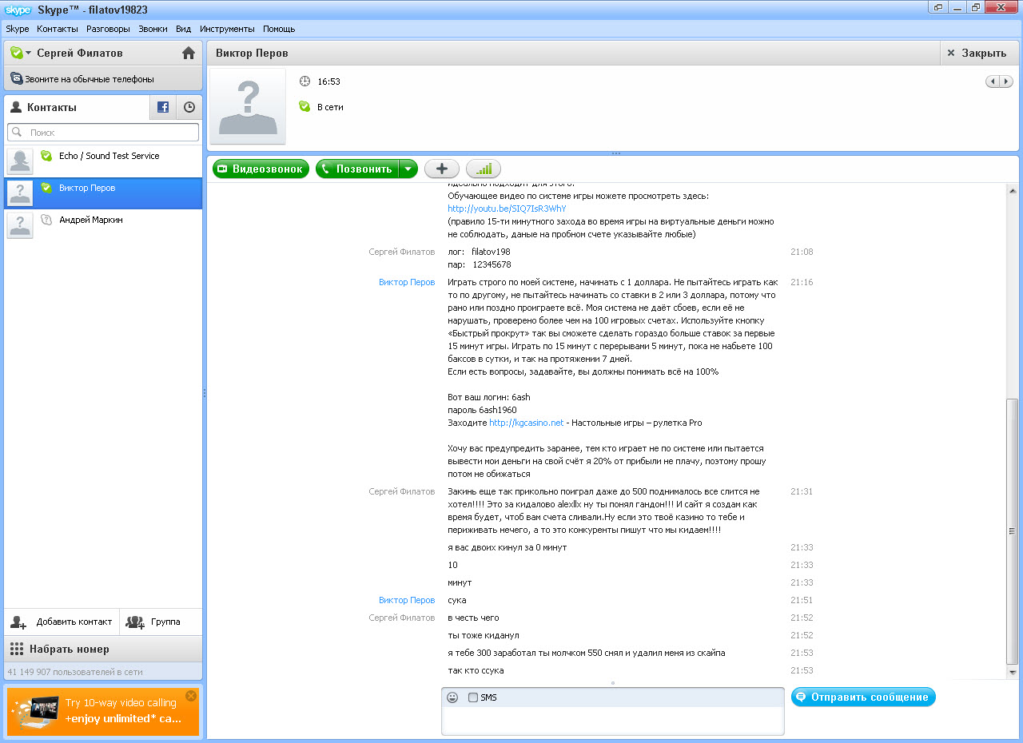Open the Инструменты menu

(x=227, y=29)
